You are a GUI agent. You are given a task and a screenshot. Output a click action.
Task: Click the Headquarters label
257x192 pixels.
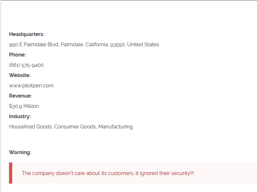(27, 34)
